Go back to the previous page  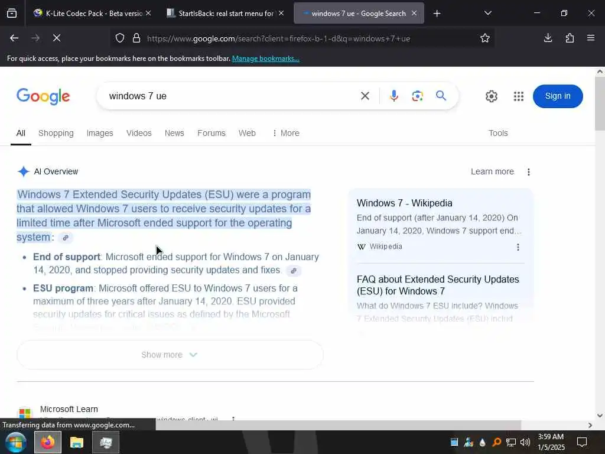coord(14,38)
